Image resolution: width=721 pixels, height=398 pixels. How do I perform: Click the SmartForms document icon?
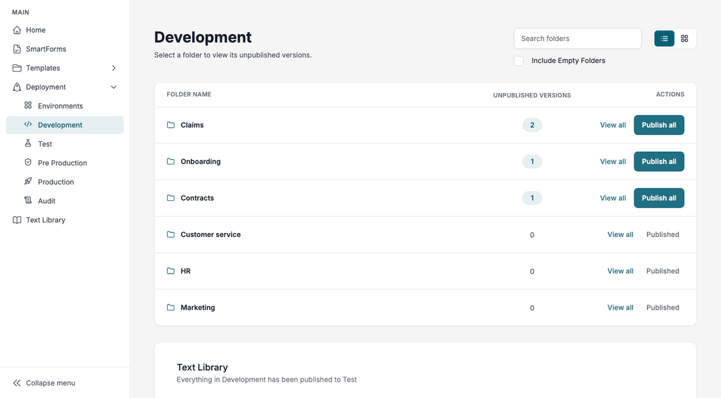17,49
